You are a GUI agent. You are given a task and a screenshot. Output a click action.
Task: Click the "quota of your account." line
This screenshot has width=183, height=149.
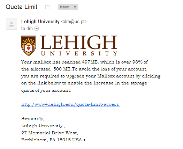[46, 90]
